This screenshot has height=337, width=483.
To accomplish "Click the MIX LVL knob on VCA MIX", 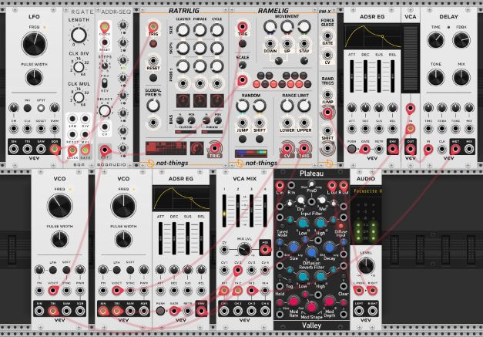I will coord(244,249).
